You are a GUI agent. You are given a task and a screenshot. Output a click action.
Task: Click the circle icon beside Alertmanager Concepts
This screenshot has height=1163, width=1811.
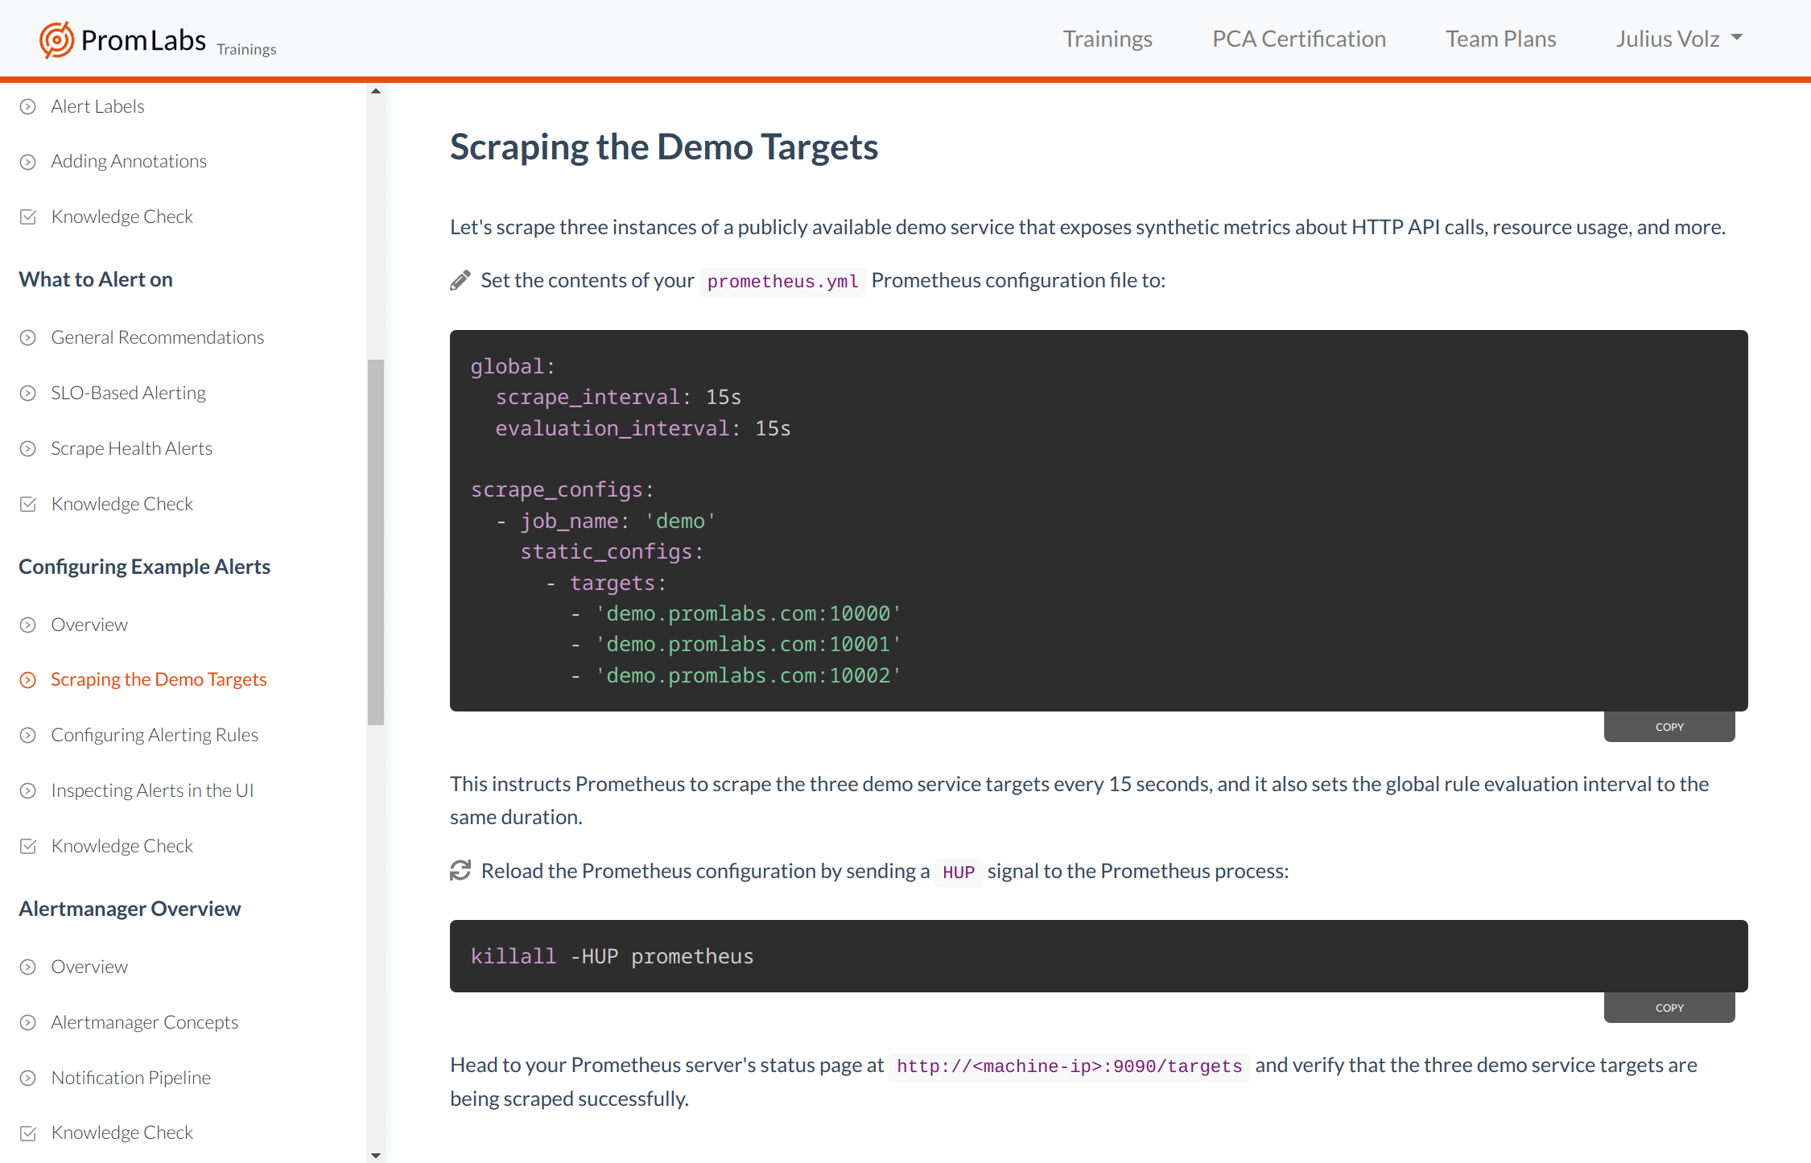pyautogui.click(x=28, y=1022)
